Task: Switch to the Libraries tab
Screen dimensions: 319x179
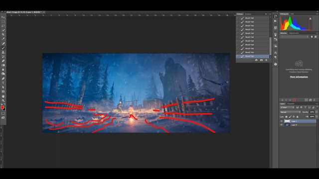Action: coord(284,33)
